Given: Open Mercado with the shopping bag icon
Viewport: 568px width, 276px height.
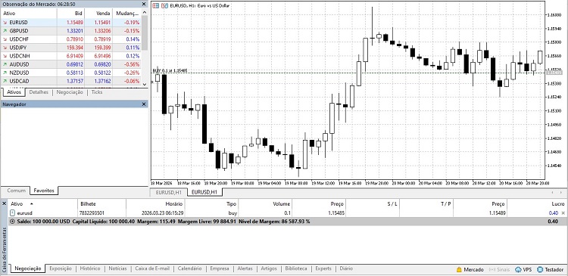Looking at the screenshot, I should pyautogui.click(x=459, y=269).
